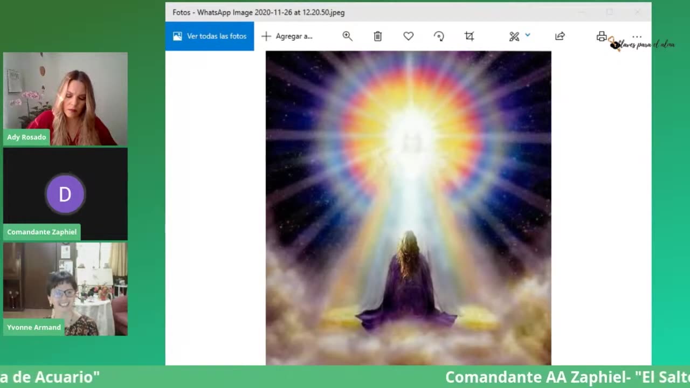Open the more options ellipsis menu
690x388 pixels.
(637, 37)
